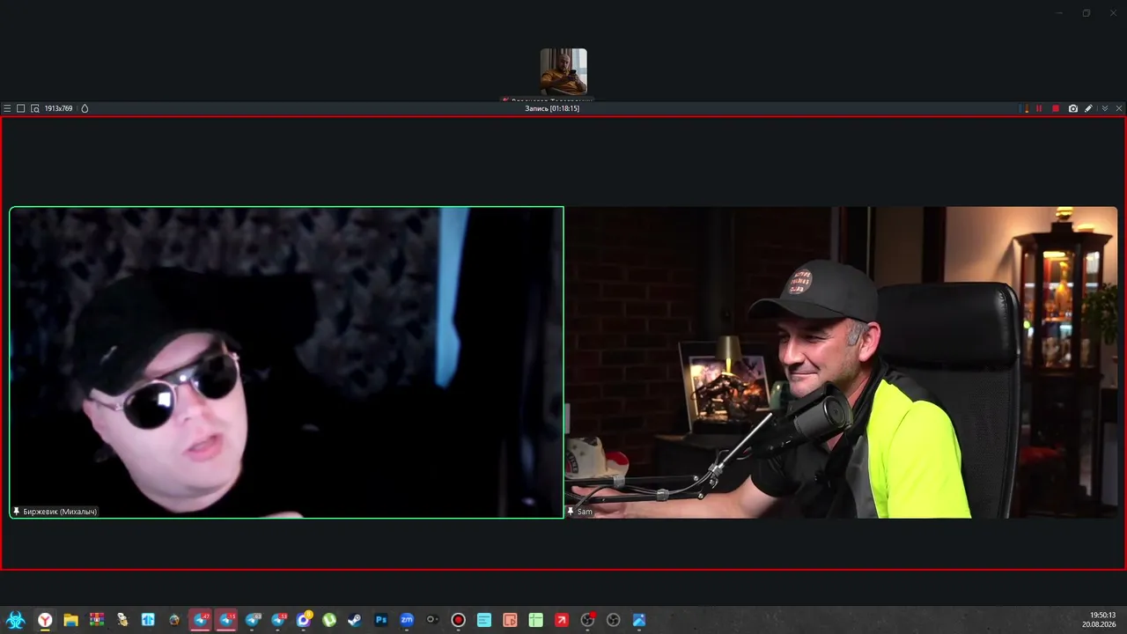Click the recorder audio level indicator
Viewport: 1127px width, 634px height.
coord(1024,108)
